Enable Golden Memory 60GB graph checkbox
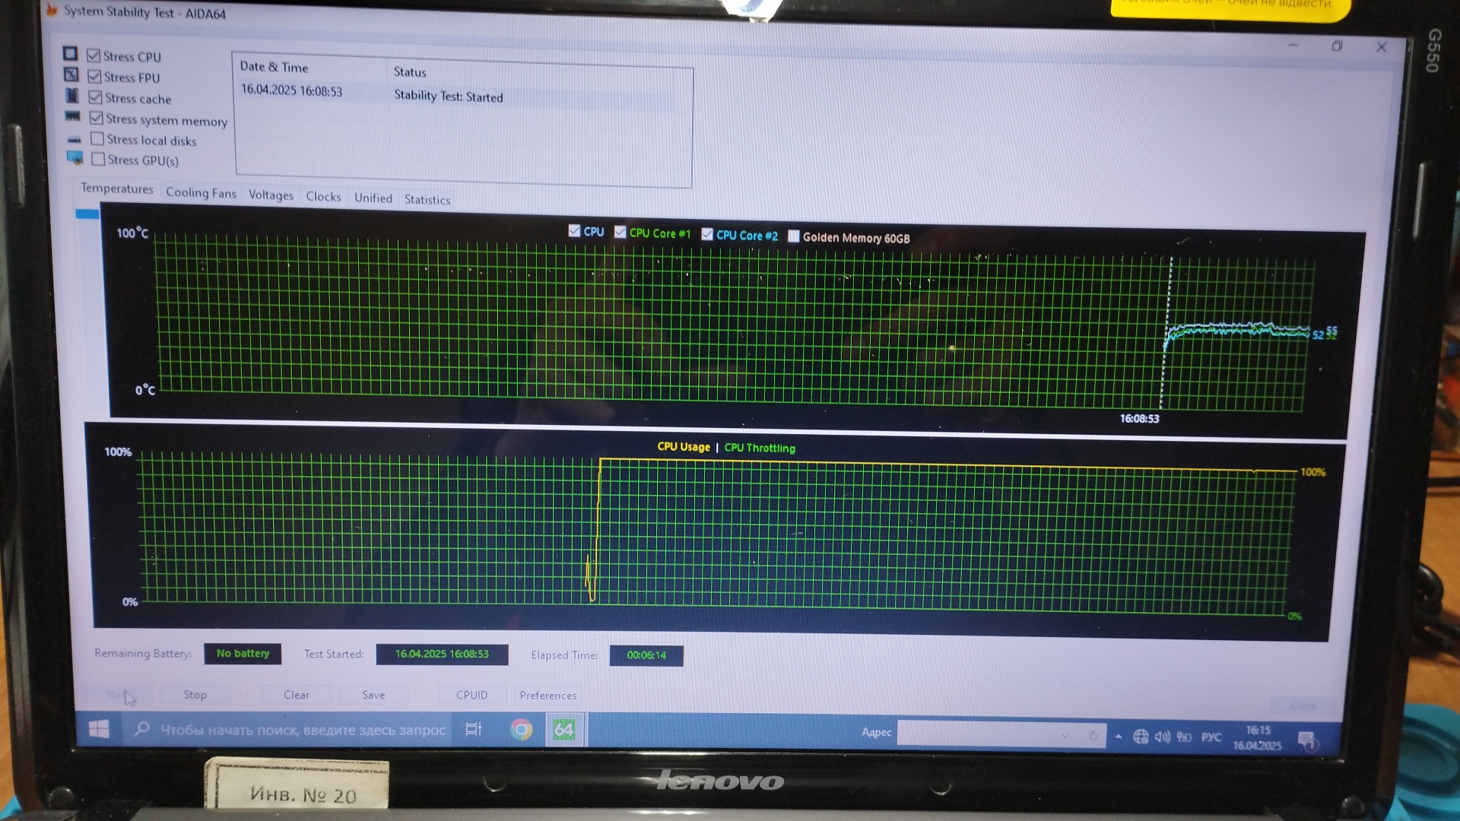Screen dimensions: 1460x821 click(794, 236)
